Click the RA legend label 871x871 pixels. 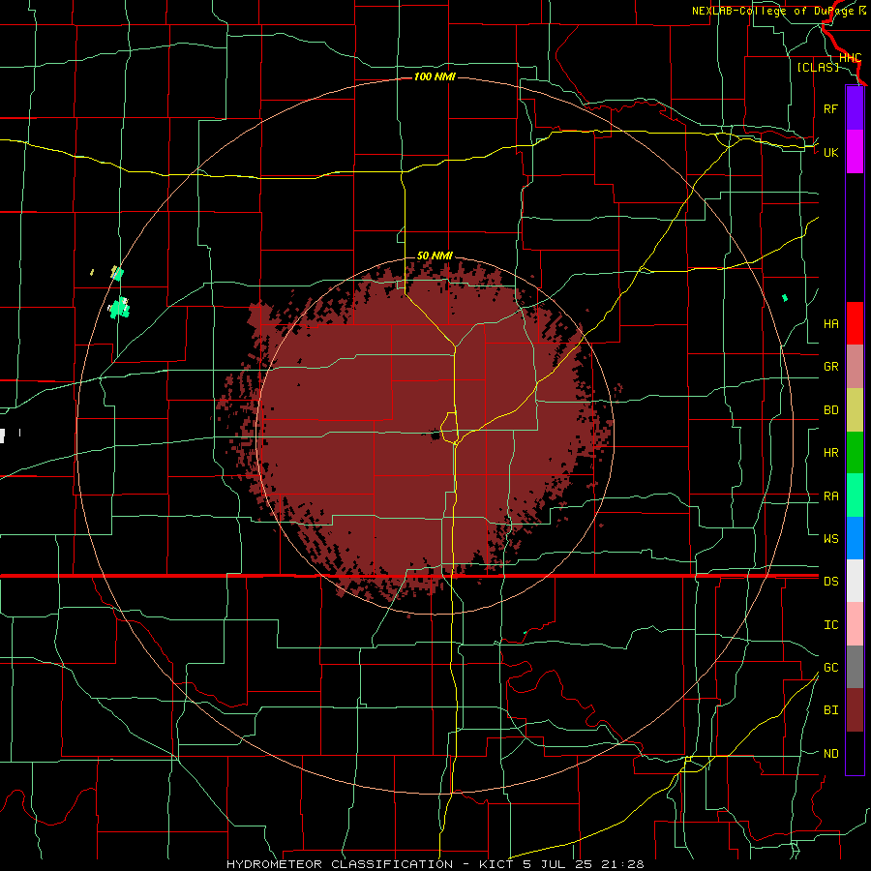[x=830, y=496]
